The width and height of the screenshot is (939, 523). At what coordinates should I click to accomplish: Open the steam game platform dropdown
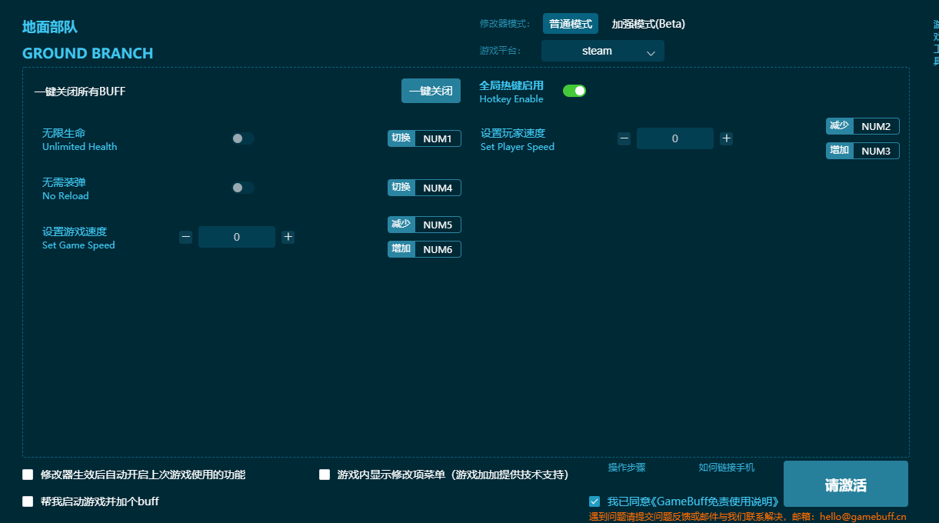tap(602, 50)
